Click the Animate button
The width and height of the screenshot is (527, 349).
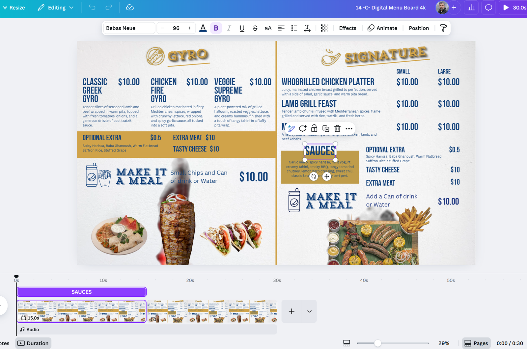pos(382,28)
